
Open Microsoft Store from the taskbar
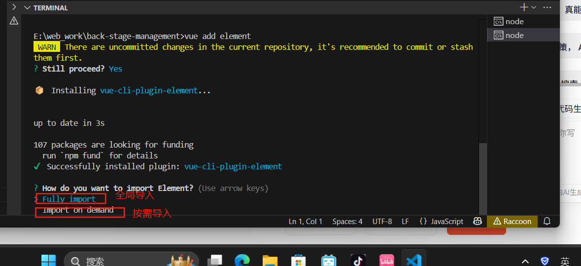click(298, 261)
